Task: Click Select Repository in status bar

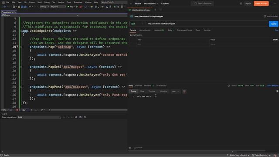Action: 262,155
